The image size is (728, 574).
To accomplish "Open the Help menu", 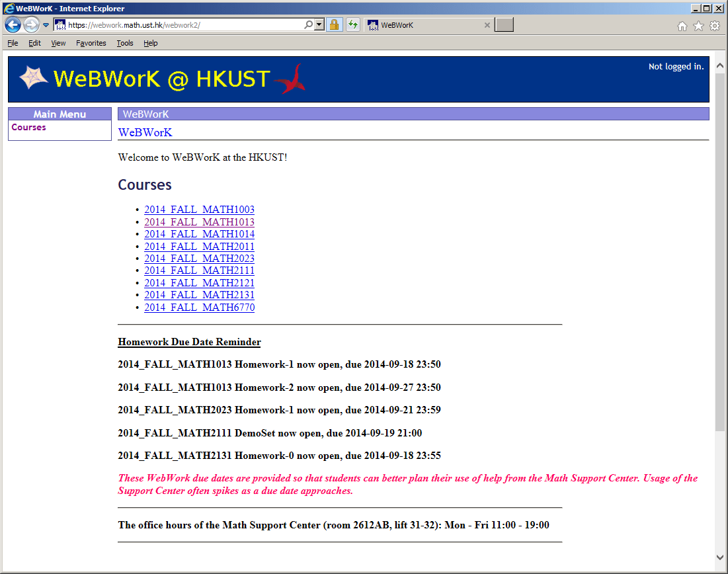I will click(x=151, y=43).
